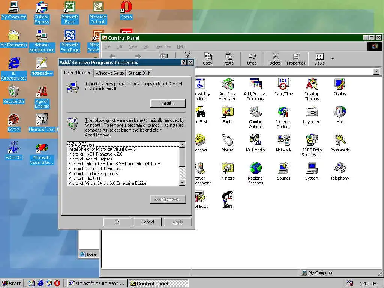Click the Copy toolbar button
Screen dimensions: 384x288
(x=208, y=59)
